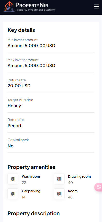Viewport: 102px width, 222px height.
Task: Click the Room amenity icon
Action: 59,194
